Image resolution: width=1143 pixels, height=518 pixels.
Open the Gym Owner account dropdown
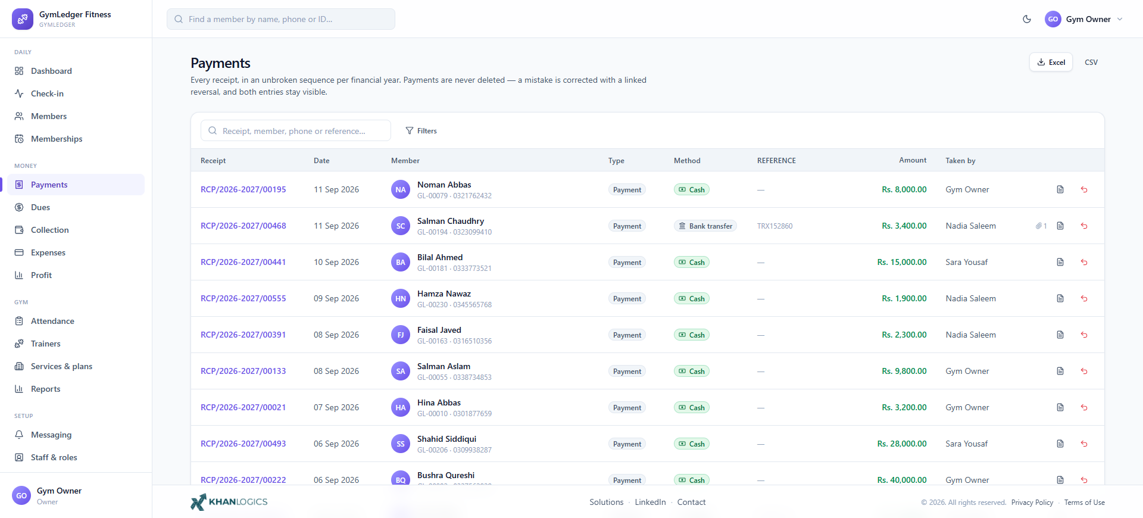click(1084, 19)
